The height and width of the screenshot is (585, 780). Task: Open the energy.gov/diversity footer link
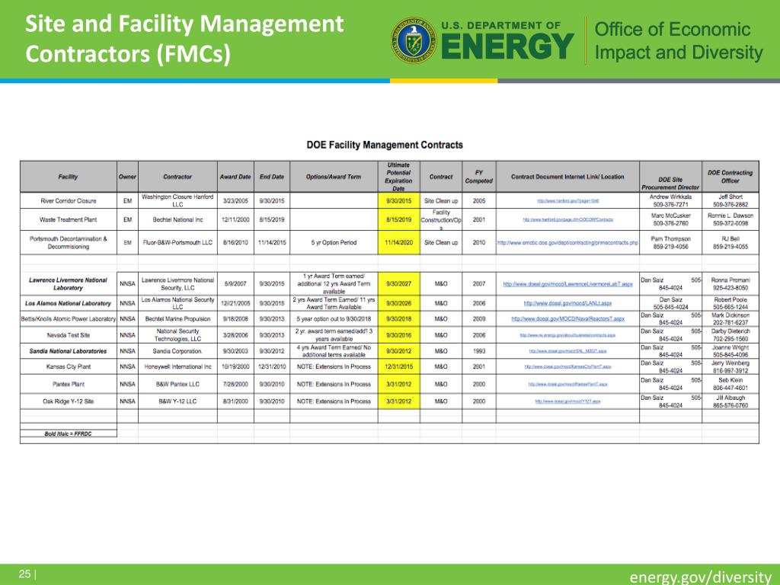tap(701, 577)
